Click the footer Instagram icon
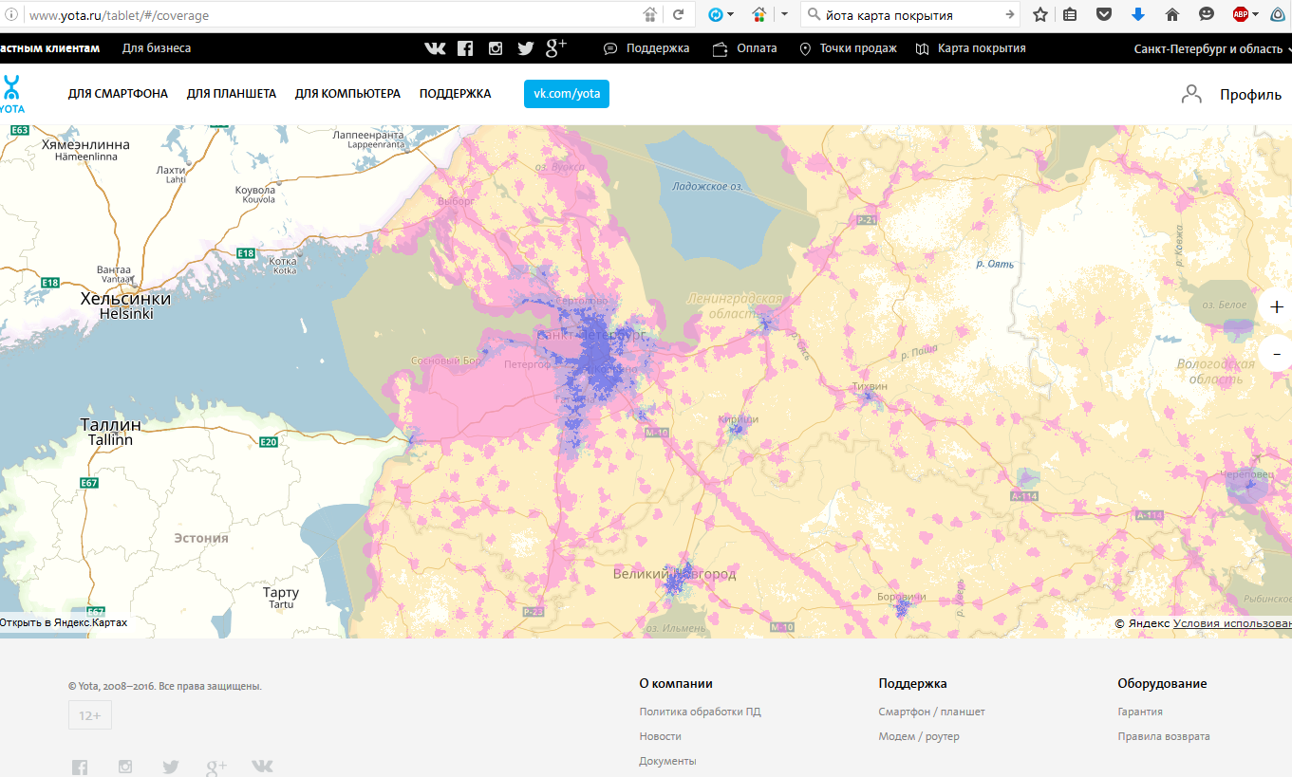 tap(125, 767)
